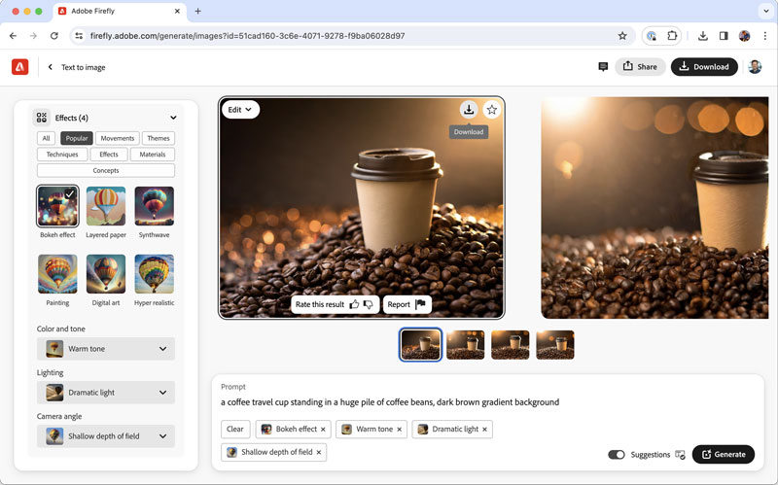Toggle the browser side panel icon
778x485 pixels.
coord(724,36)
